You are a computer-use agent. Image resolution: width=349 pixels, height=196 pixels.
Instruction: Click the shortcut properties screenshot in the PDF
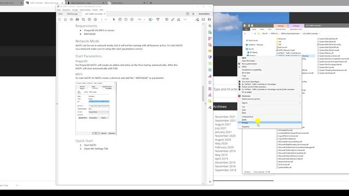(96, 108)
